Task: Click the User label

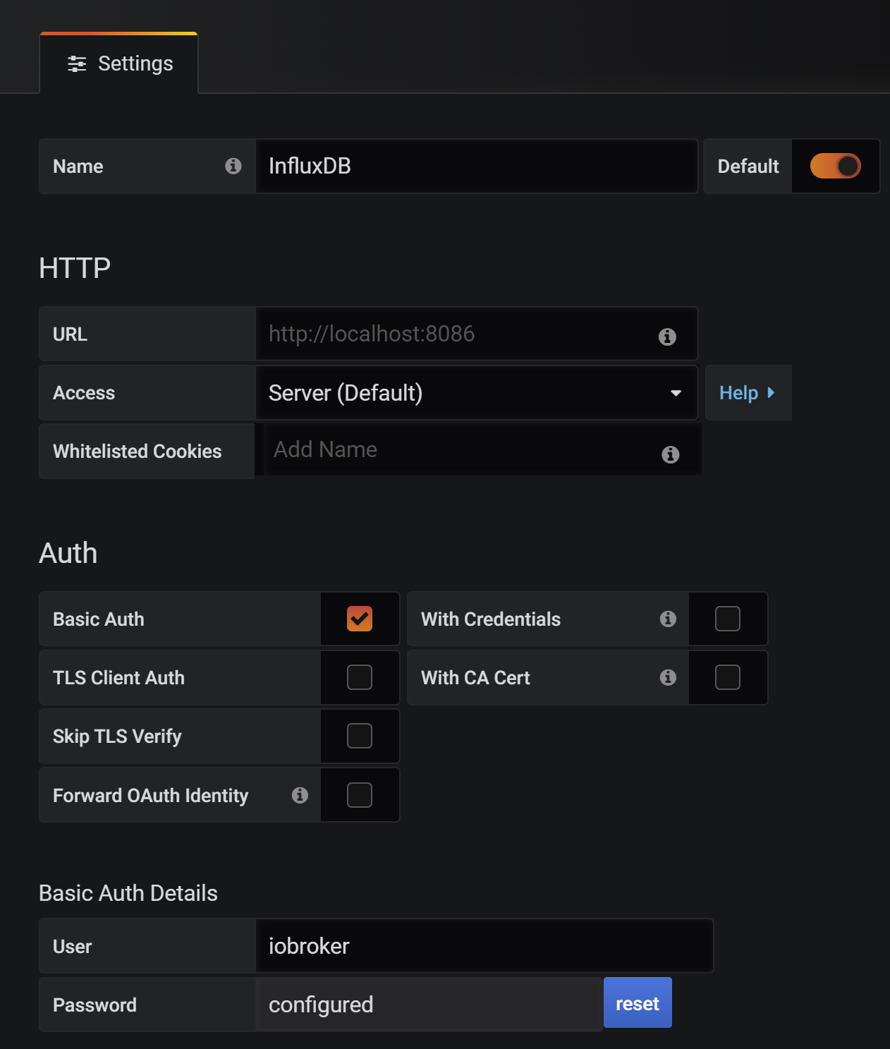Action: tap(73, 947)
